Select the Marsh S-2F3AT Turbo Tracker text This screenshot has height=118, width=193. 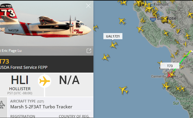[41, 107]
